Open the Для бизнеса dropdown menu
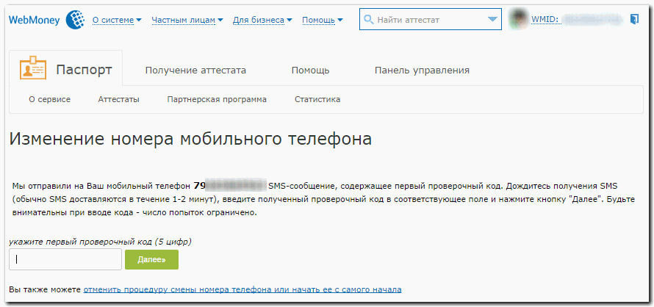654x307 pixels. [x=262, y=20]
